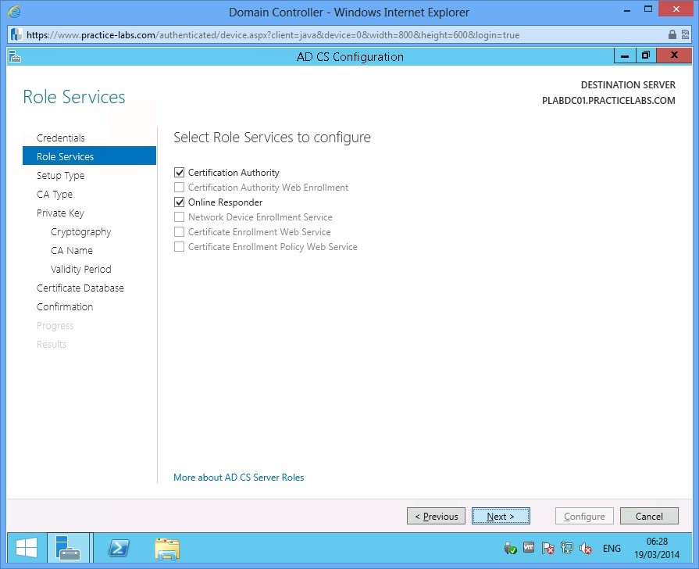This screenshot has width=699, height=569.
Task: Click the ENG language indicator
Action: click(612, 548)
